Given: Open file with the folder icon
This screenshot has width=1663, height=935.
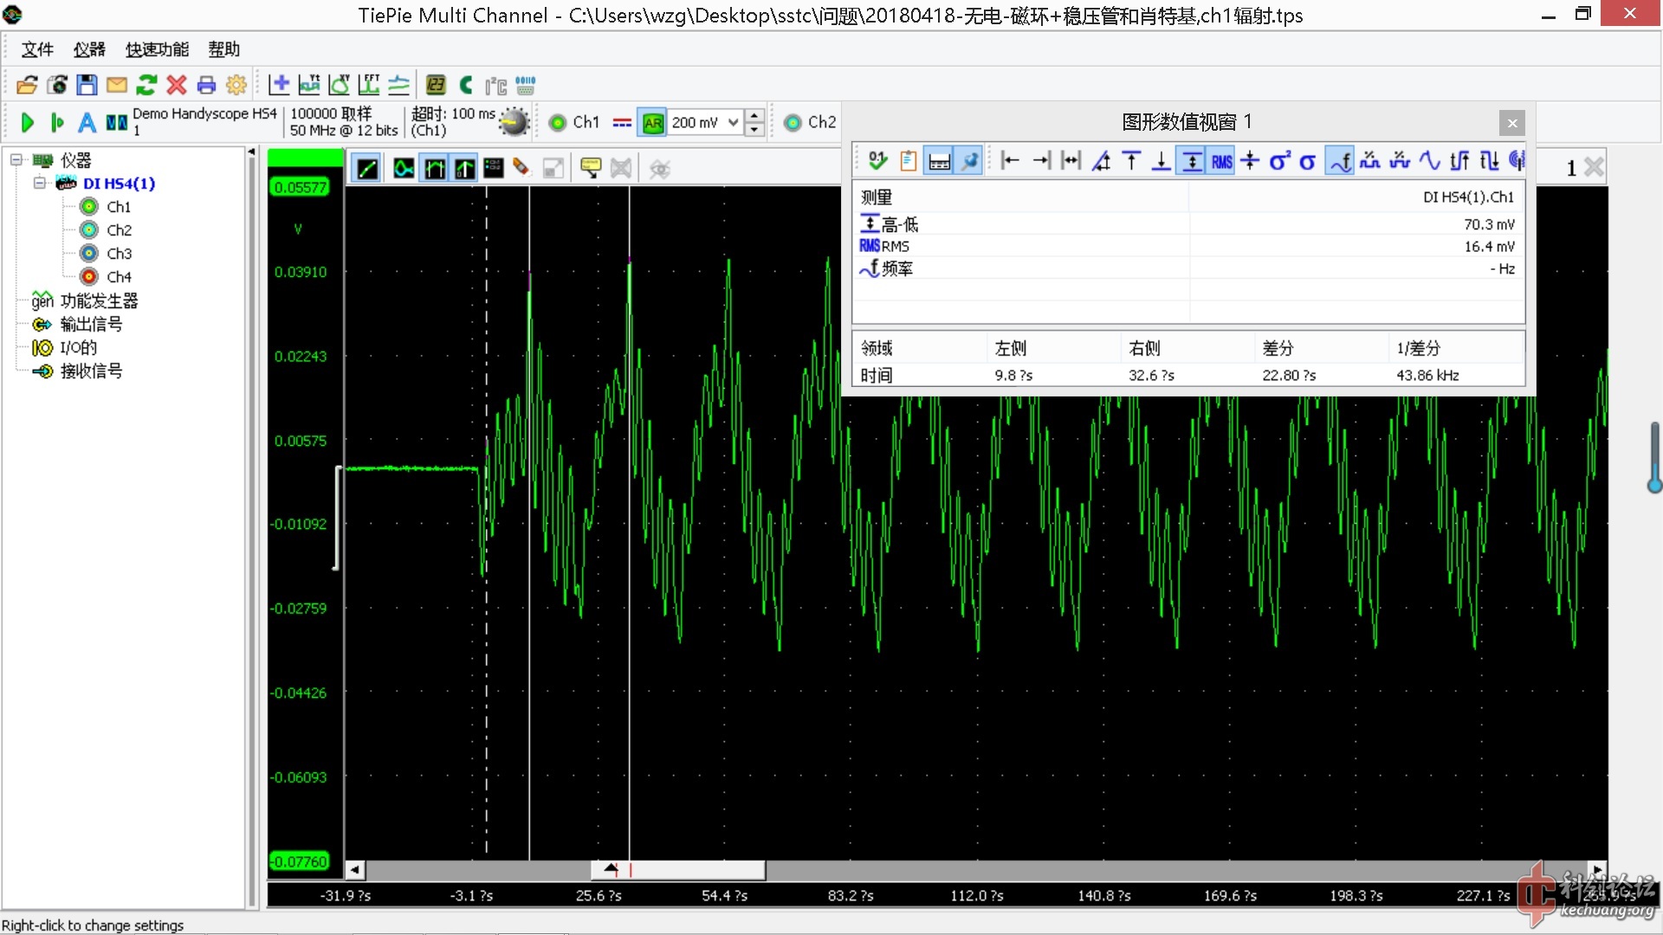Looking at the screenshot, I should [27, 85].
